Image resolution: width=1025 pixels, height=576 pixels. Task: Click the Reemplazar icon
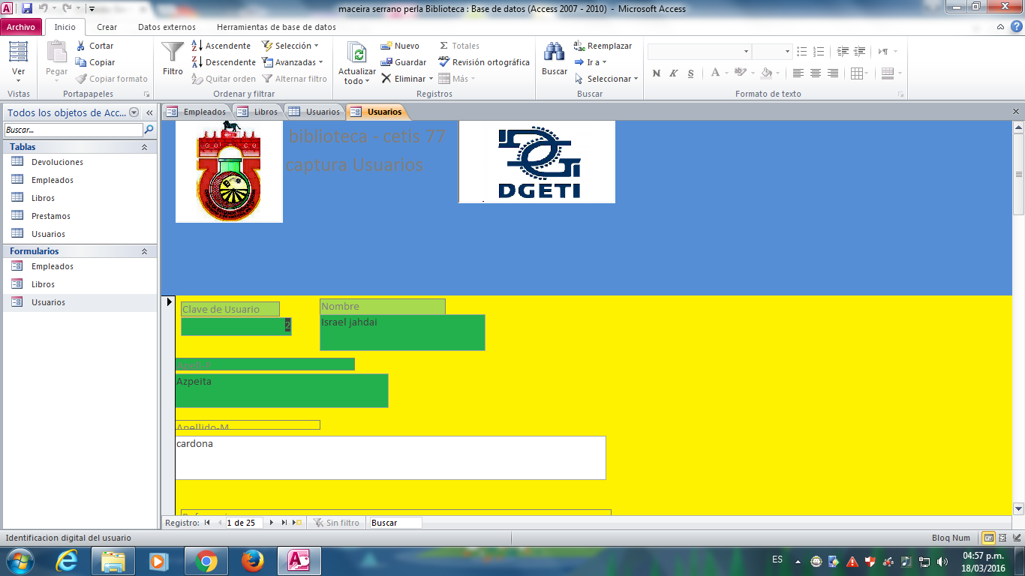579,46
